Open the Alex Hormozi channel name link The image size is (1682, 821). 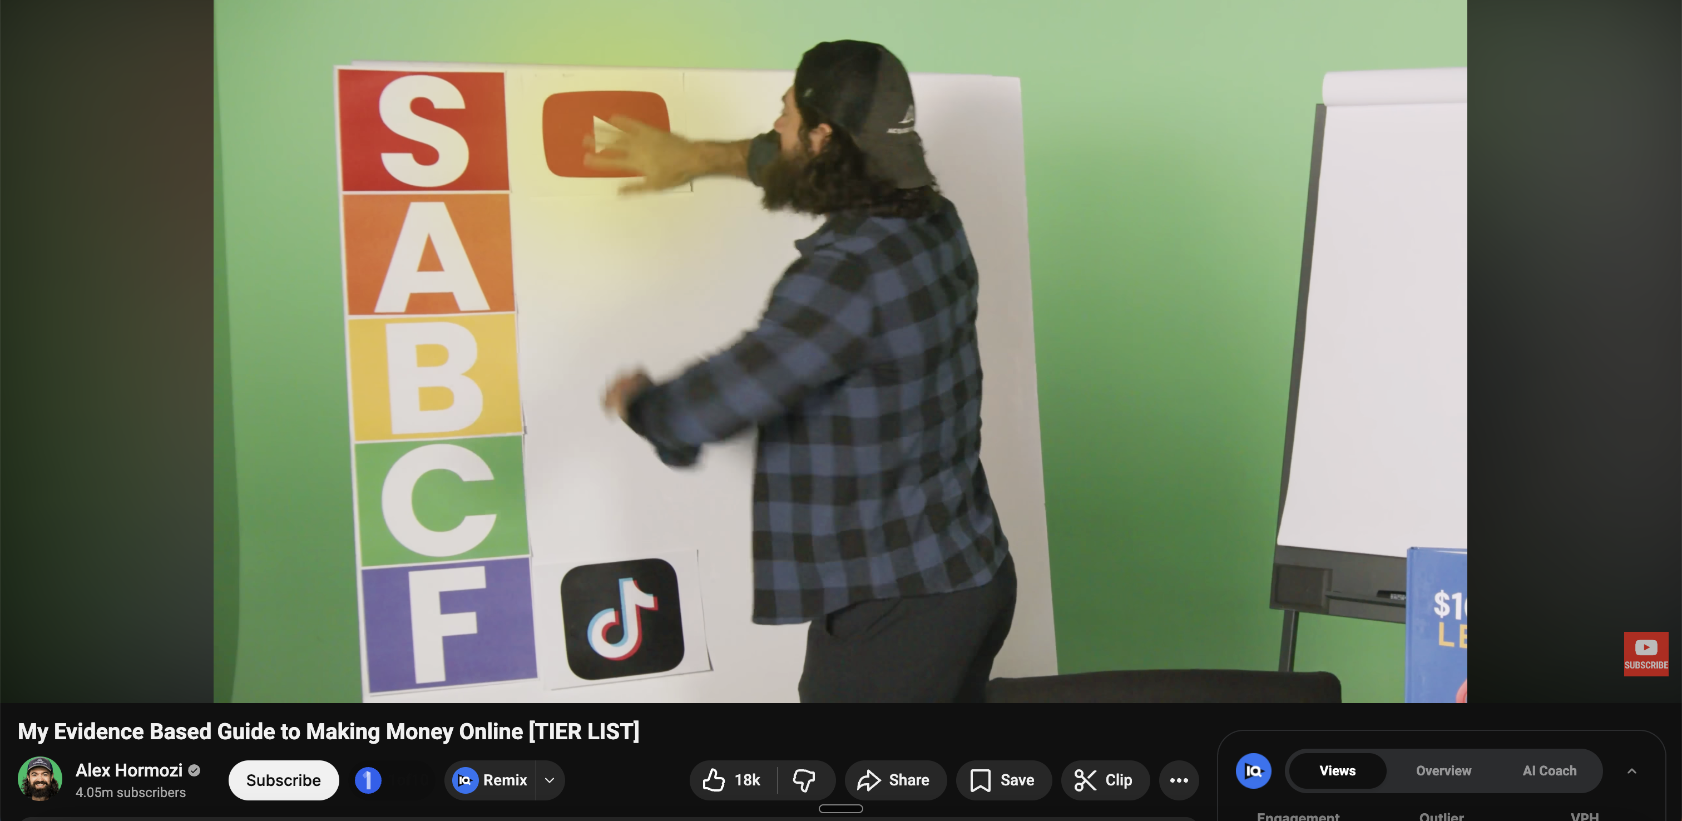129,770
